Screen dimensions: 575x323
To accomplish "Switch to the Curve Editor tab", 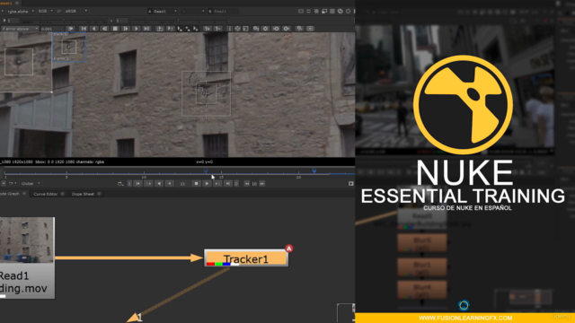I will [x=46, y=194].
